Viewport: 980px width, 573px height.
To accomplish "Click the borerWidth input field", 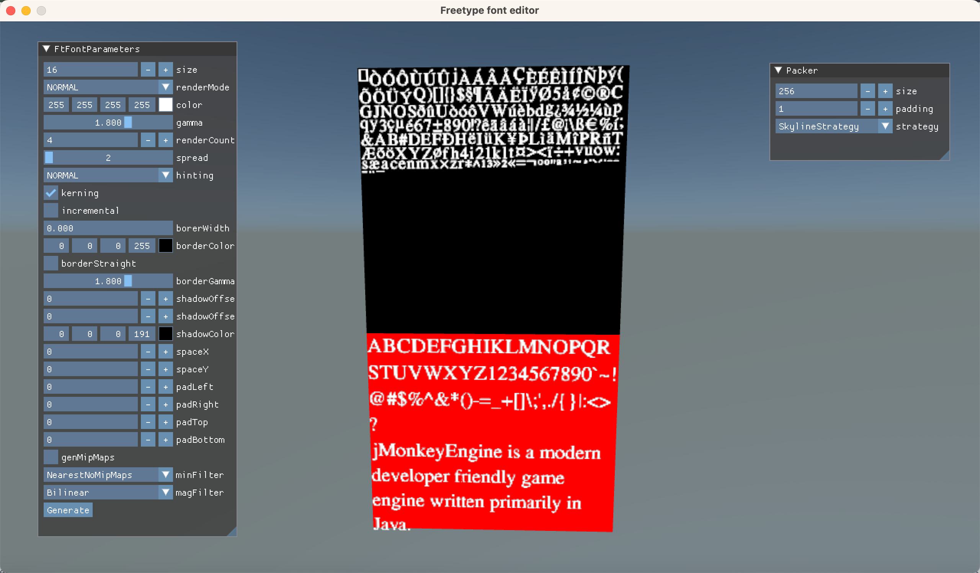I will click(x=108, y=228).
